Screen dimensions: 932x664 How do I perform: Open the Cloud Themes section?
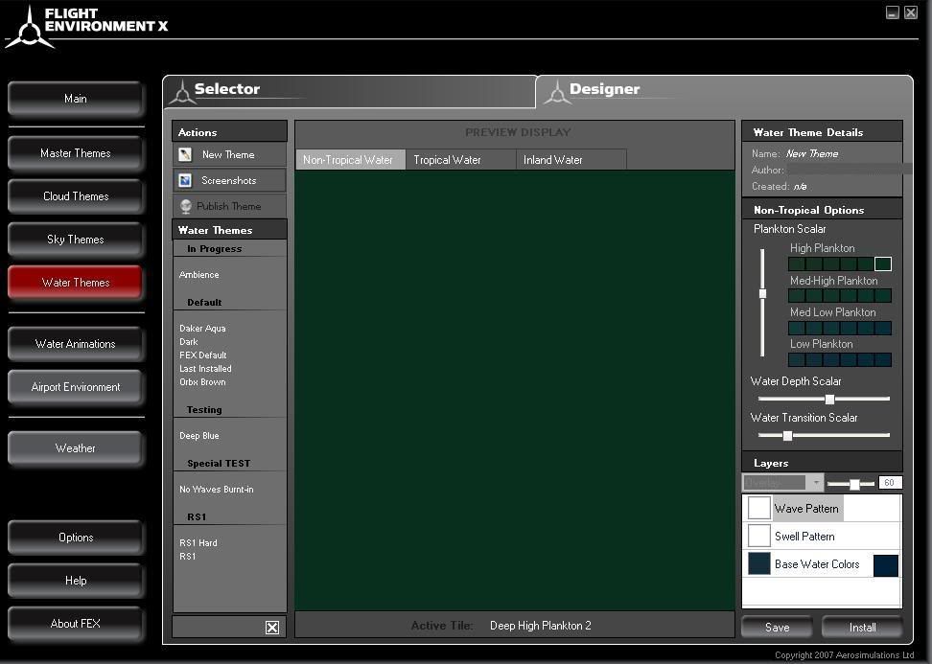[x=76, y=196]
